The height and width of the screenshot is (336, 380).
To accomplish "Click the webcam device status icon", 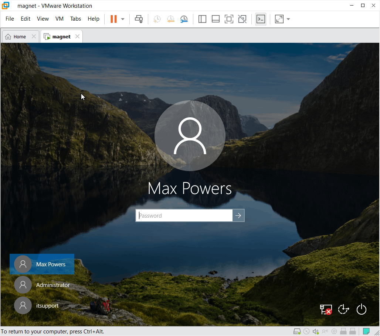I will tap(334, 331).
